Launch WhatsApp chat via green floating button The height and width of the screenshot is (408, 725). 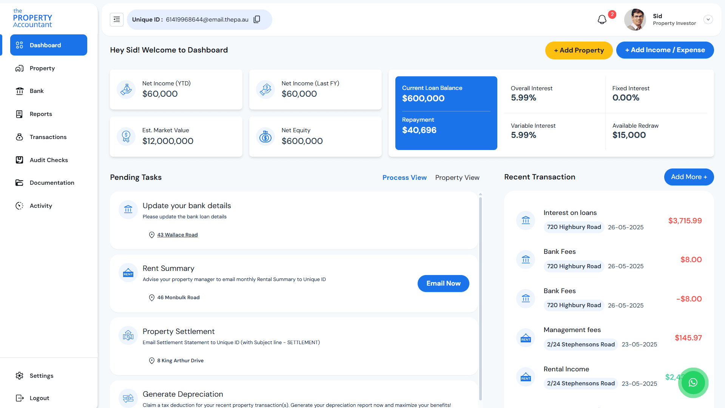coord(693,383)
